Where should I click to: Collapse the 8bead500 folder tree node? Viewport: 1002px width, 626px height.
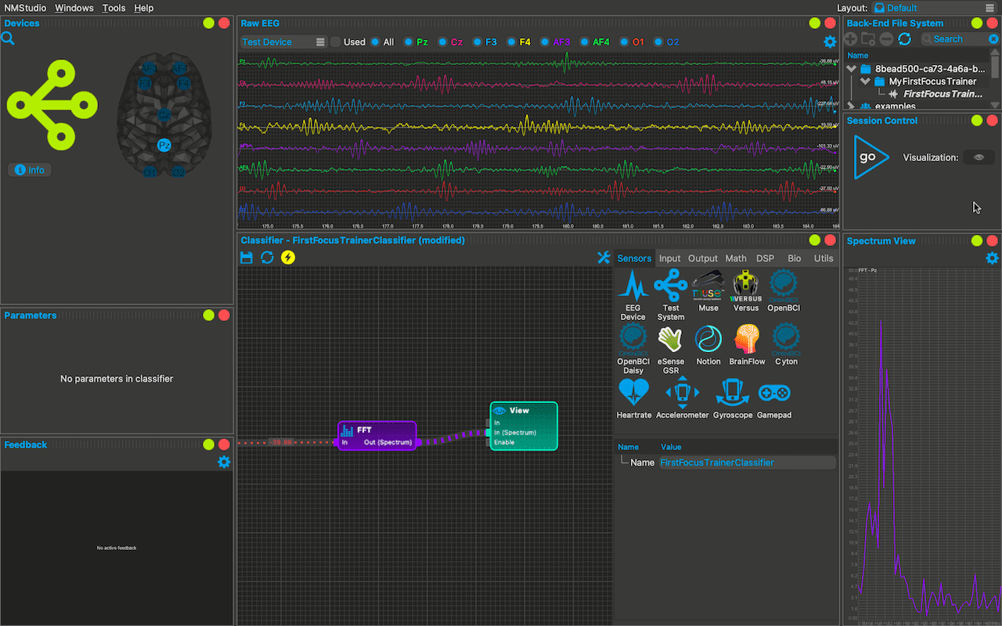[x=852, y=69]
